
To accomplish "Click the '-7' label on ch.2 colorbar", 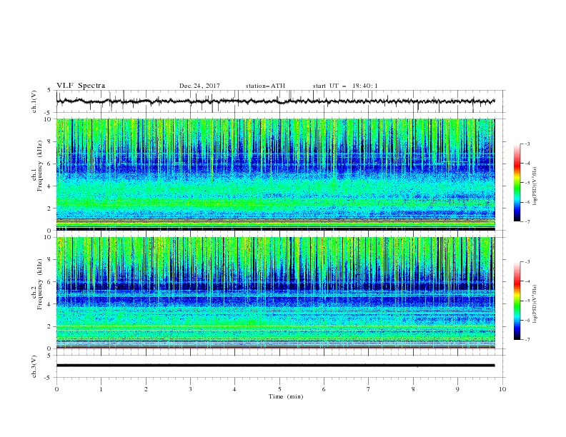I will (x=527, y=339).
